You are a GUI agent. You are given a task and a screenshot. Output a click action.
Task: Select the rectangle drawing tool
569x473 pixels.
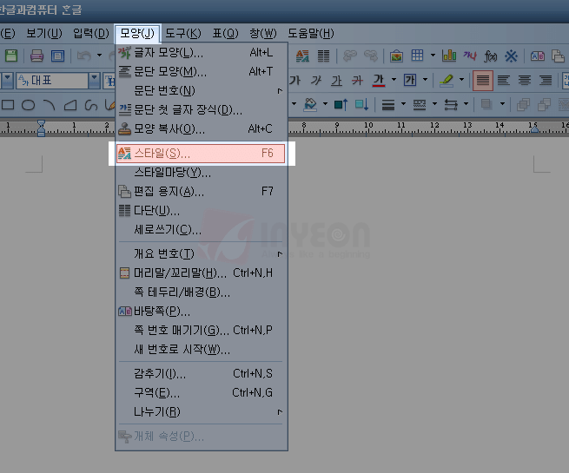8,105
